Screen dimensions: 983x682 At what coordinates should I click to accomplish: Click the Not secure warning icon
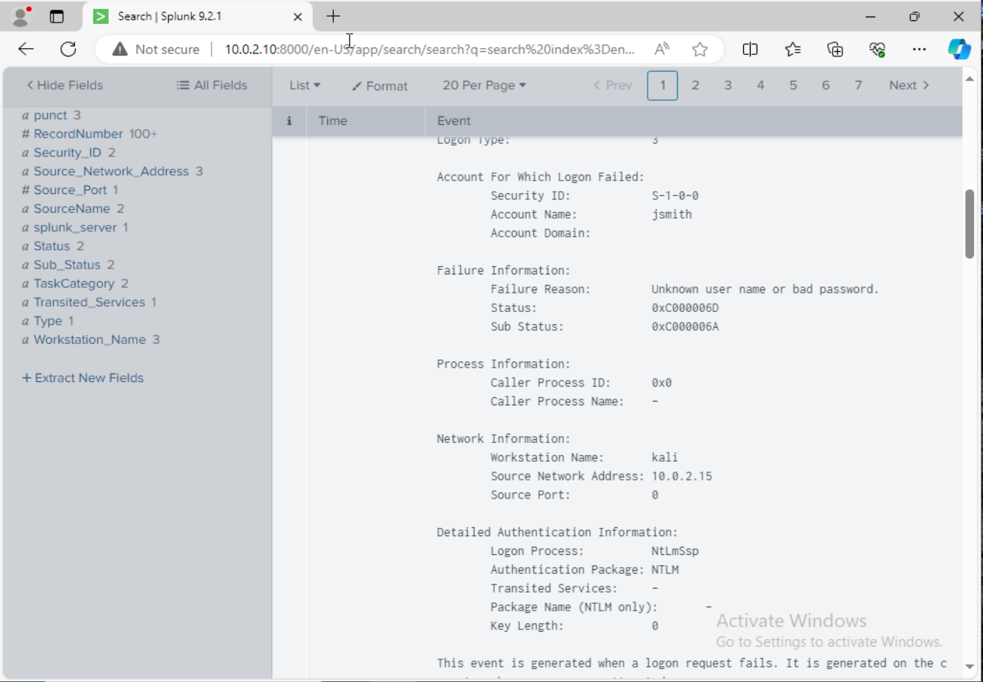click(120, 49)
